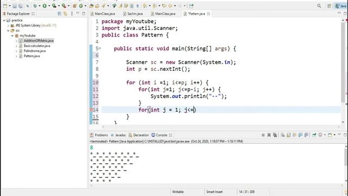The image size is (348, 196).
Task: Click the 14 : 31 : 309 cursor position
Action: click(246, 192)
